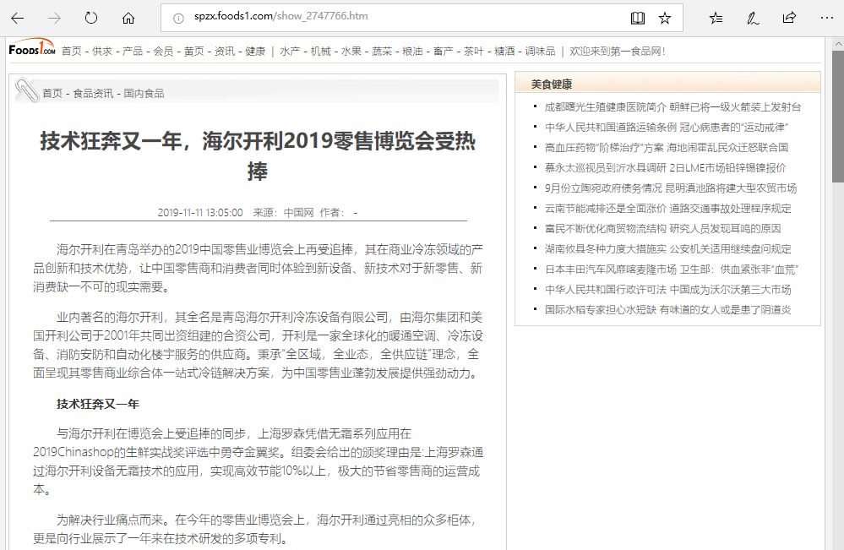Open 首页 in the top navigation

coord(71,52)
